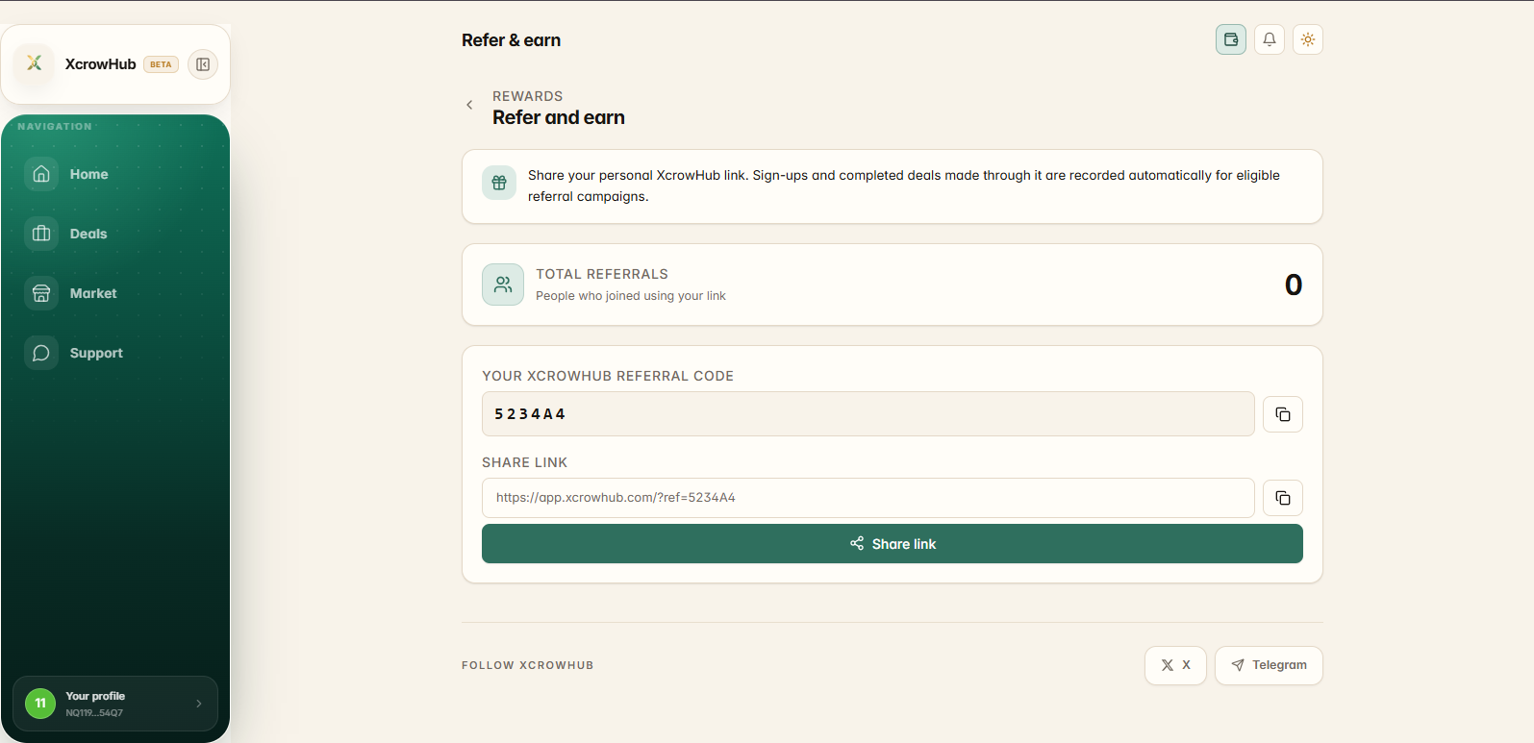This screenshot has width=1534, height=743.
Task: Open the XcrowHub Telegram link
Action: pyautogui.click(x=1269, y=665)
